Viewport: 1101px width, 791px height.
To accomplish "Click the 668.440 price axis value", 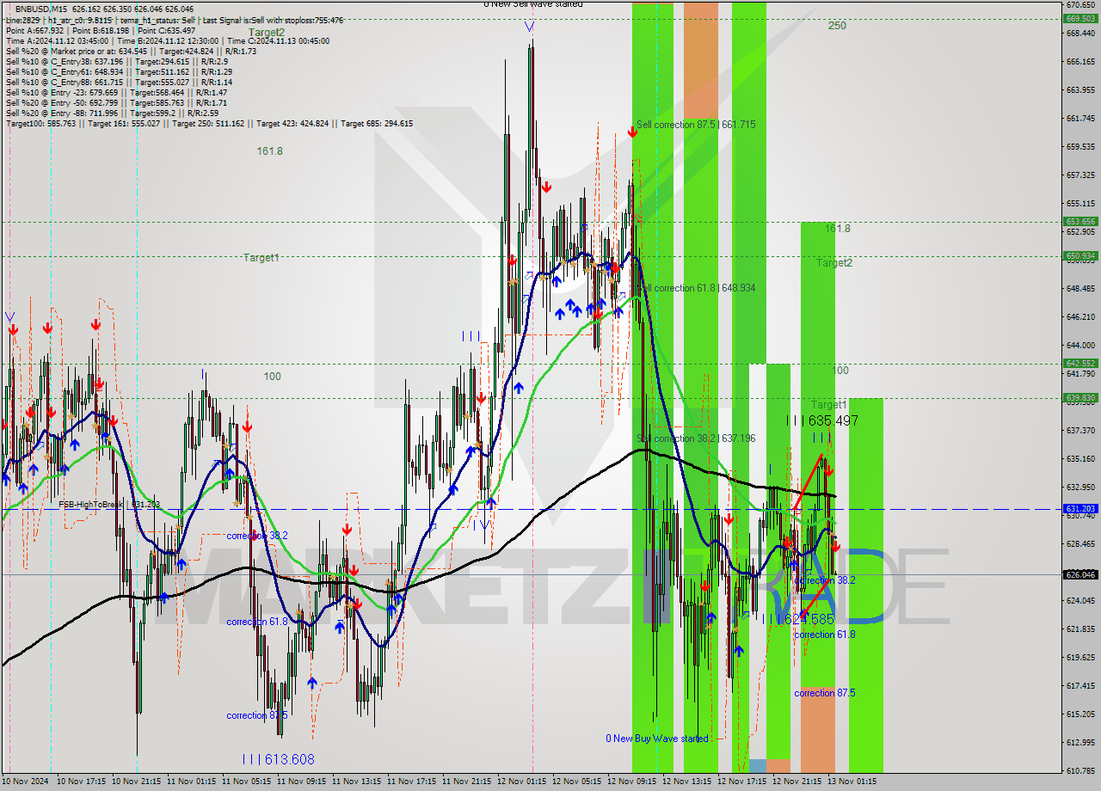I will point(1079,34).
